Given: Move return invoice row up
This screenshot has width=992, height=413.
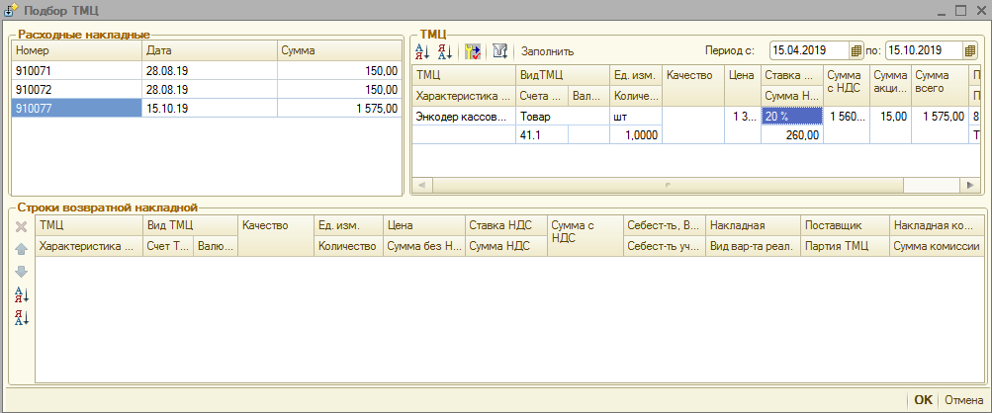Looking at the screenshot, I should click(x=22, y=249).
